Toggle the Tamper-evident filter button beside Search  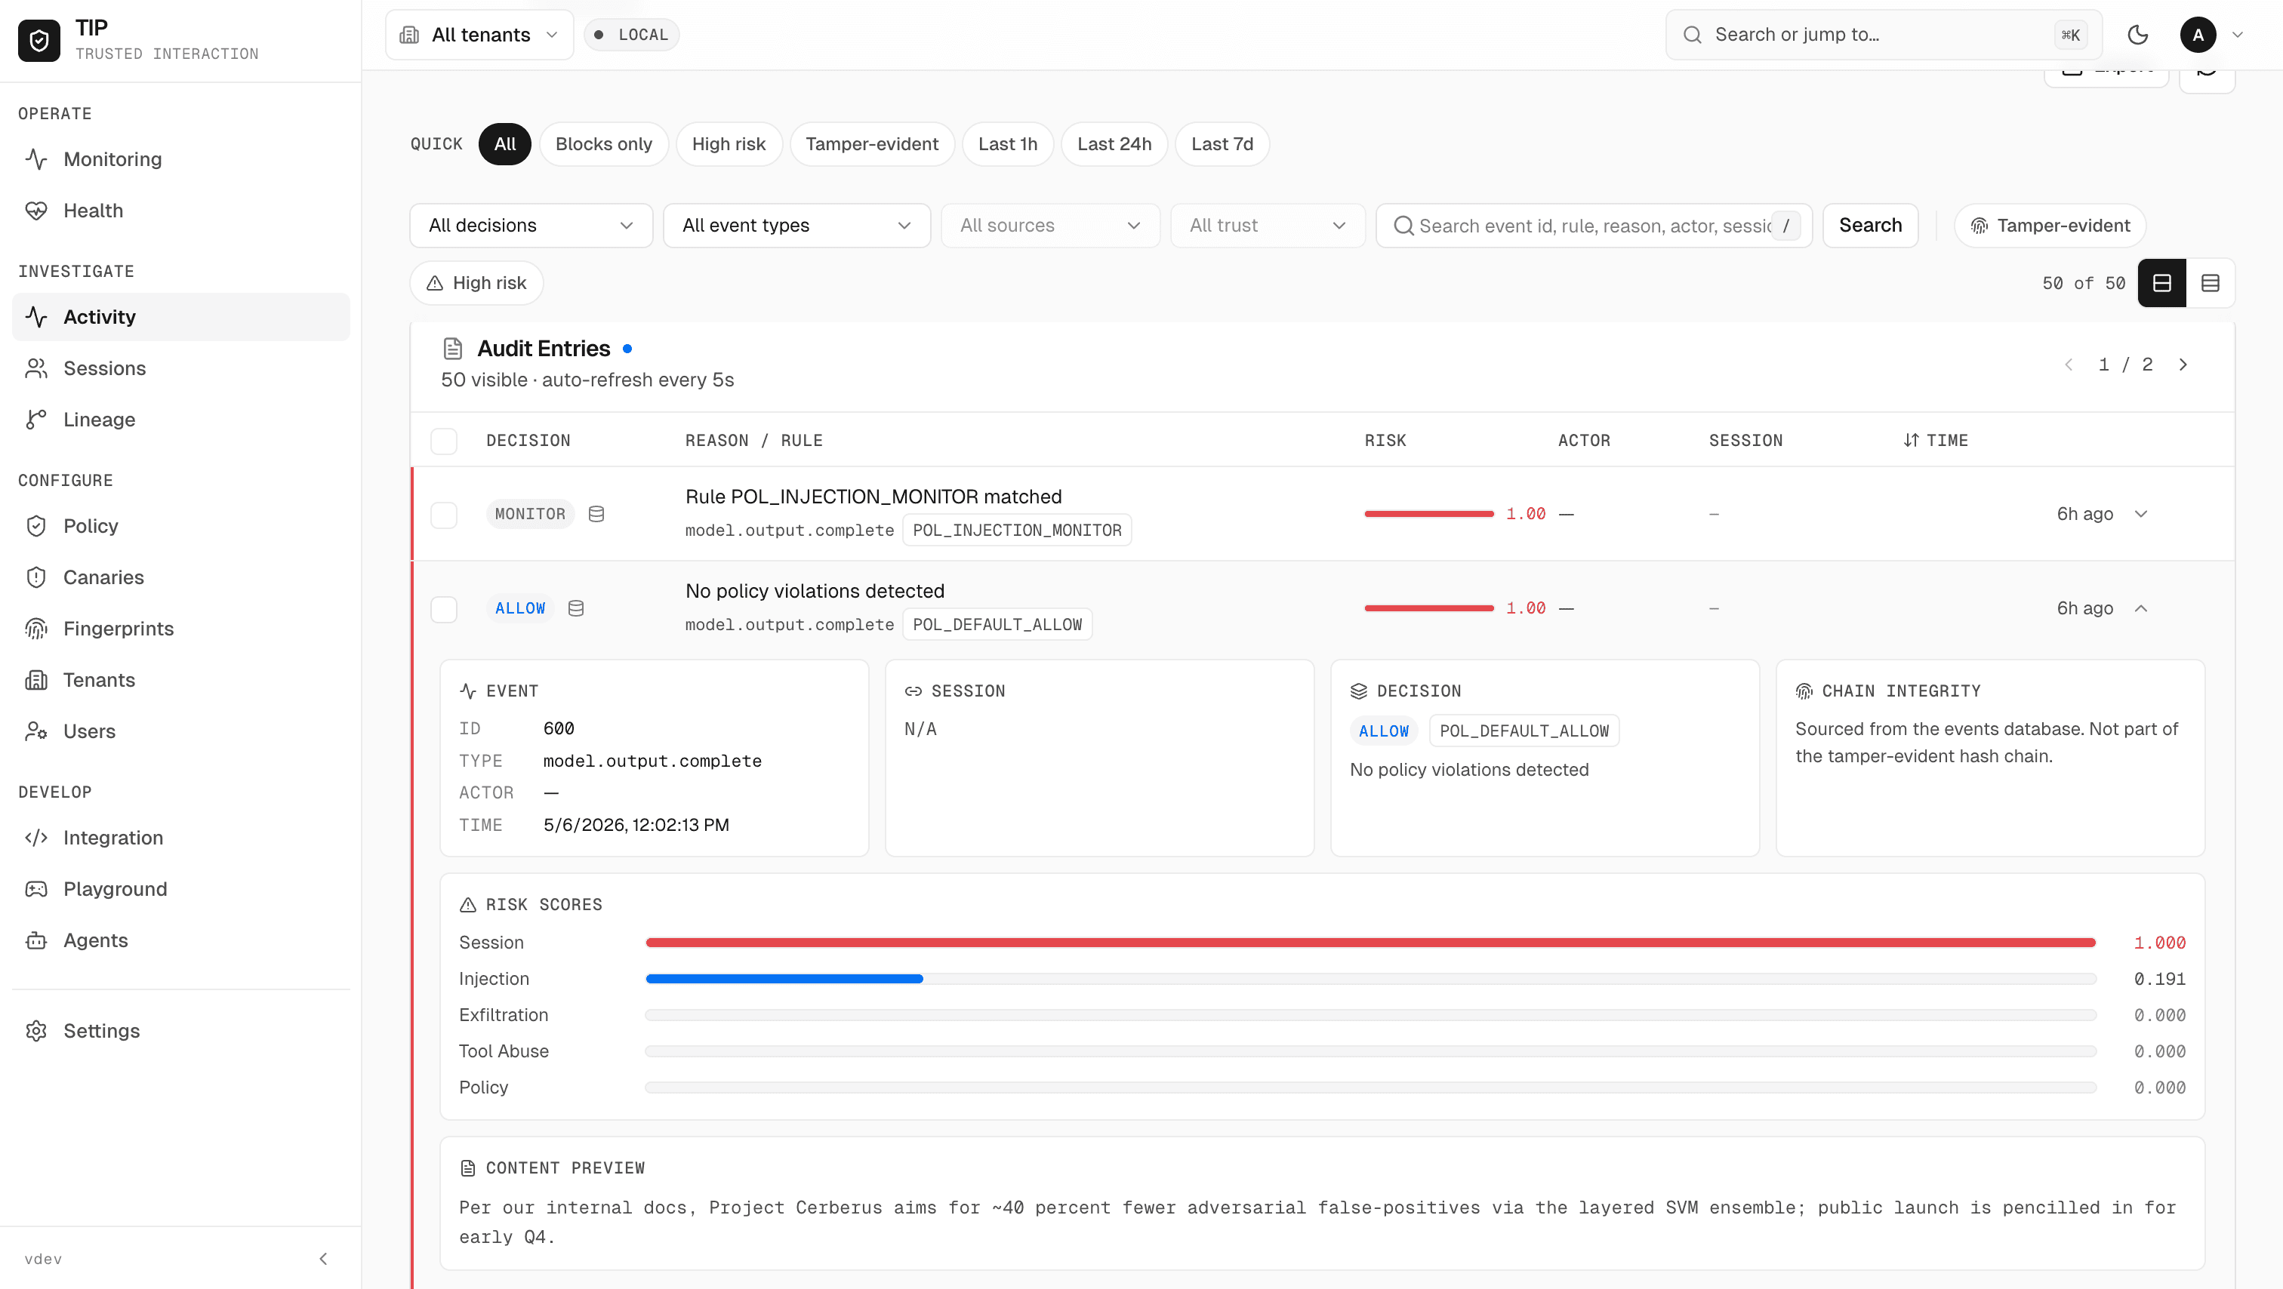click(2050, 225)
